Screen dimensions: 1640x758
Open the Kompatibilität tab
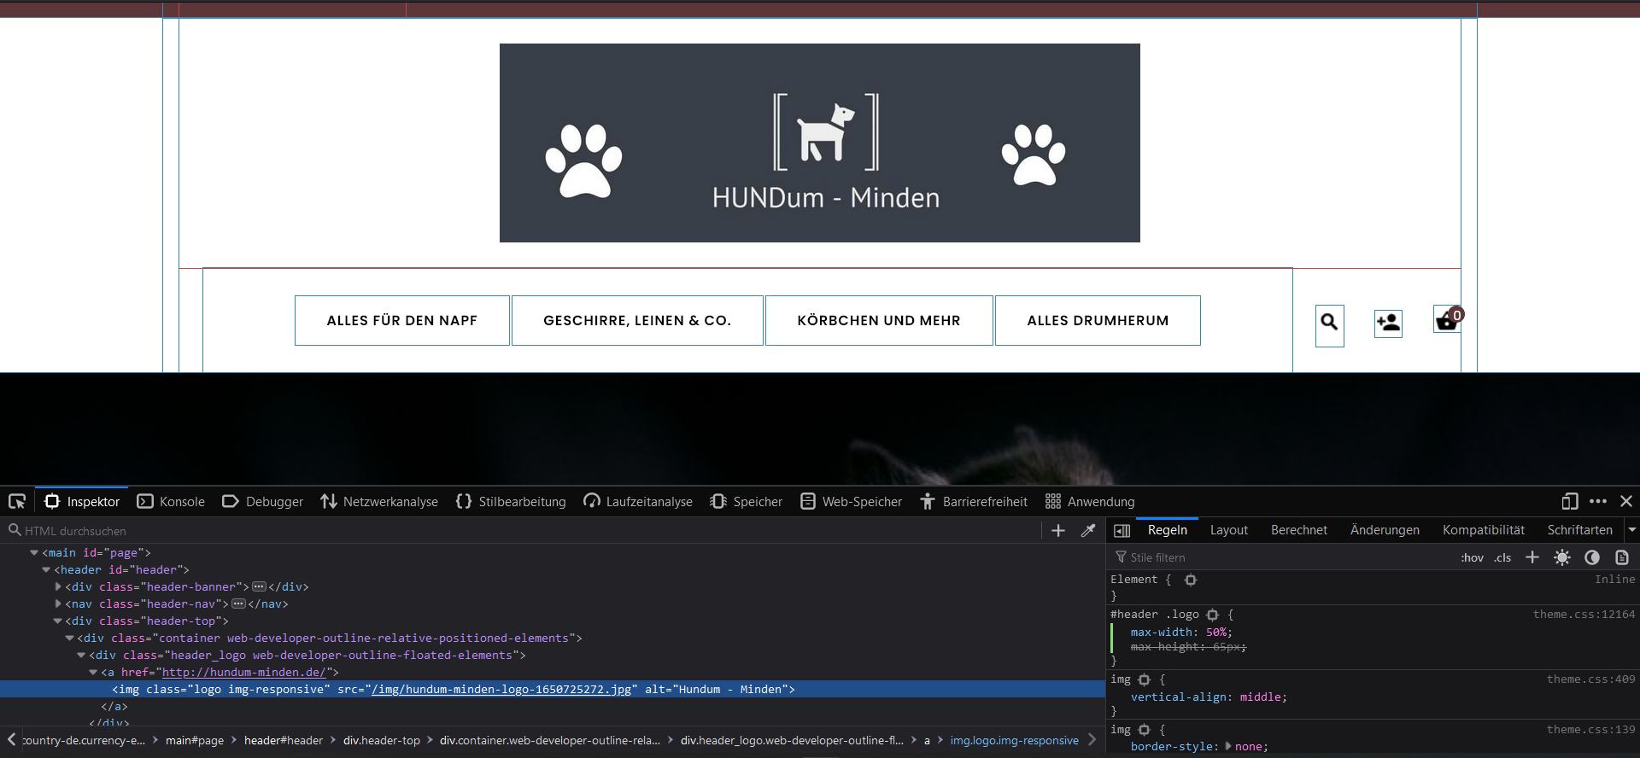point(1484,530)
